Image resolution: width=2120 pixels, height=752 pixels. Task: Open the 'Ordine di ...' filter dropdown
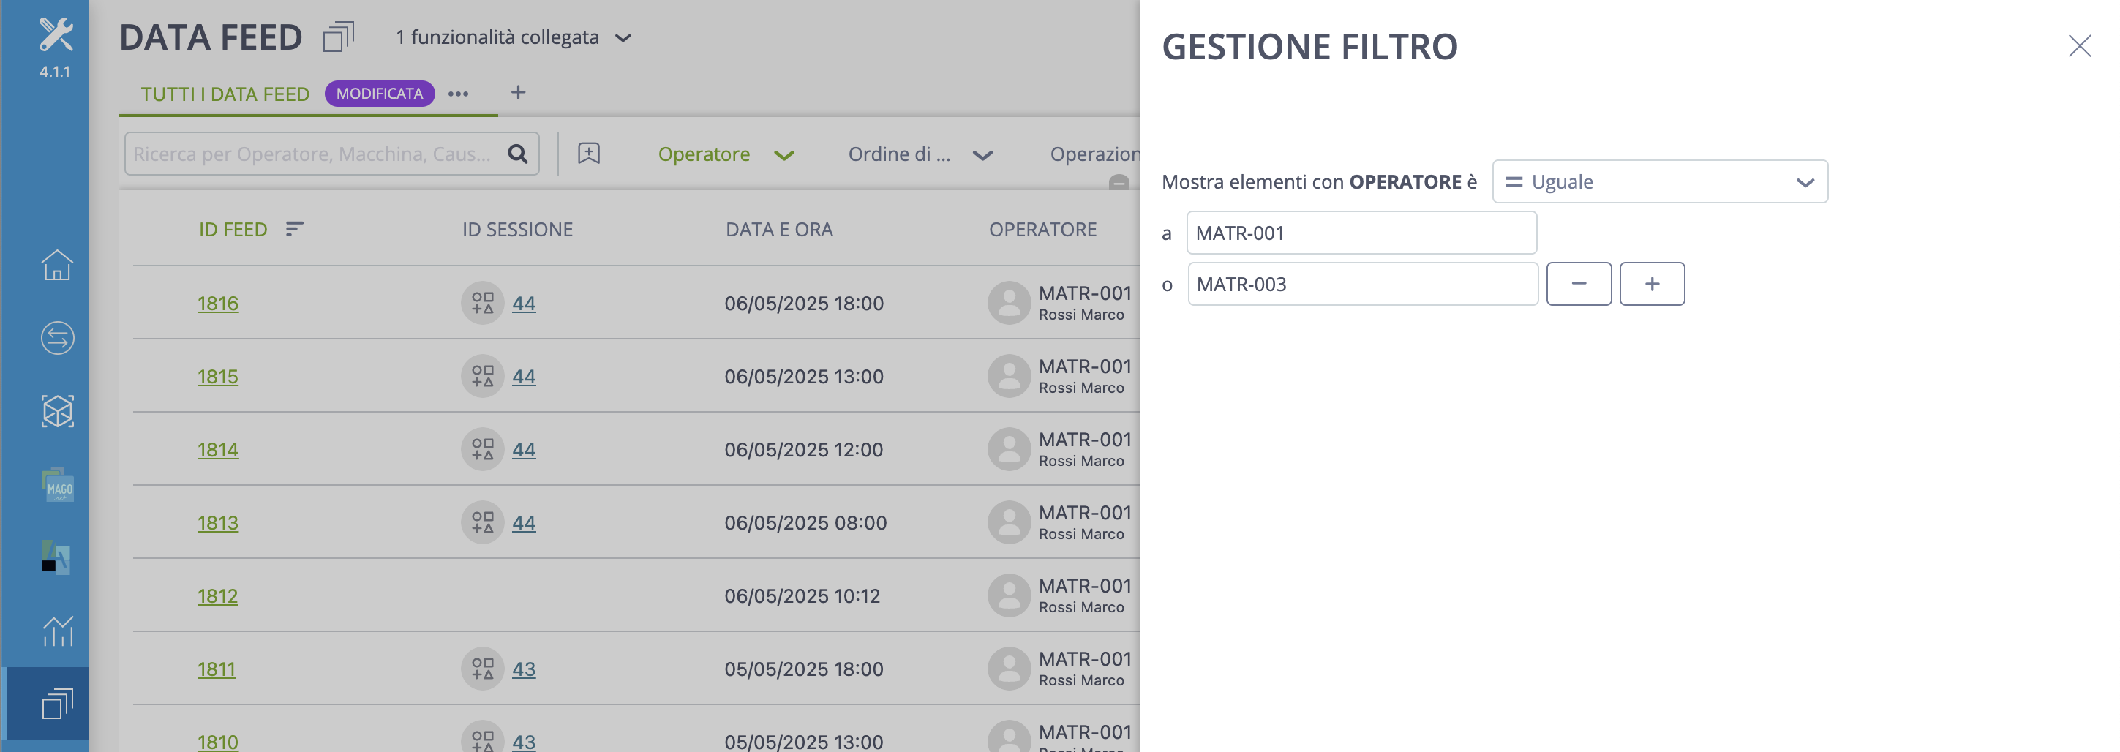920,154
